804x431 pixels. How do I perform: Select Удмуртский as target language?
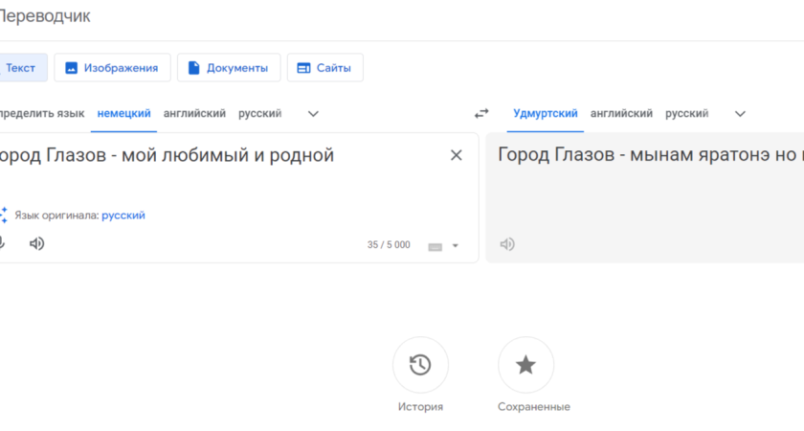(x=545, y=113)
